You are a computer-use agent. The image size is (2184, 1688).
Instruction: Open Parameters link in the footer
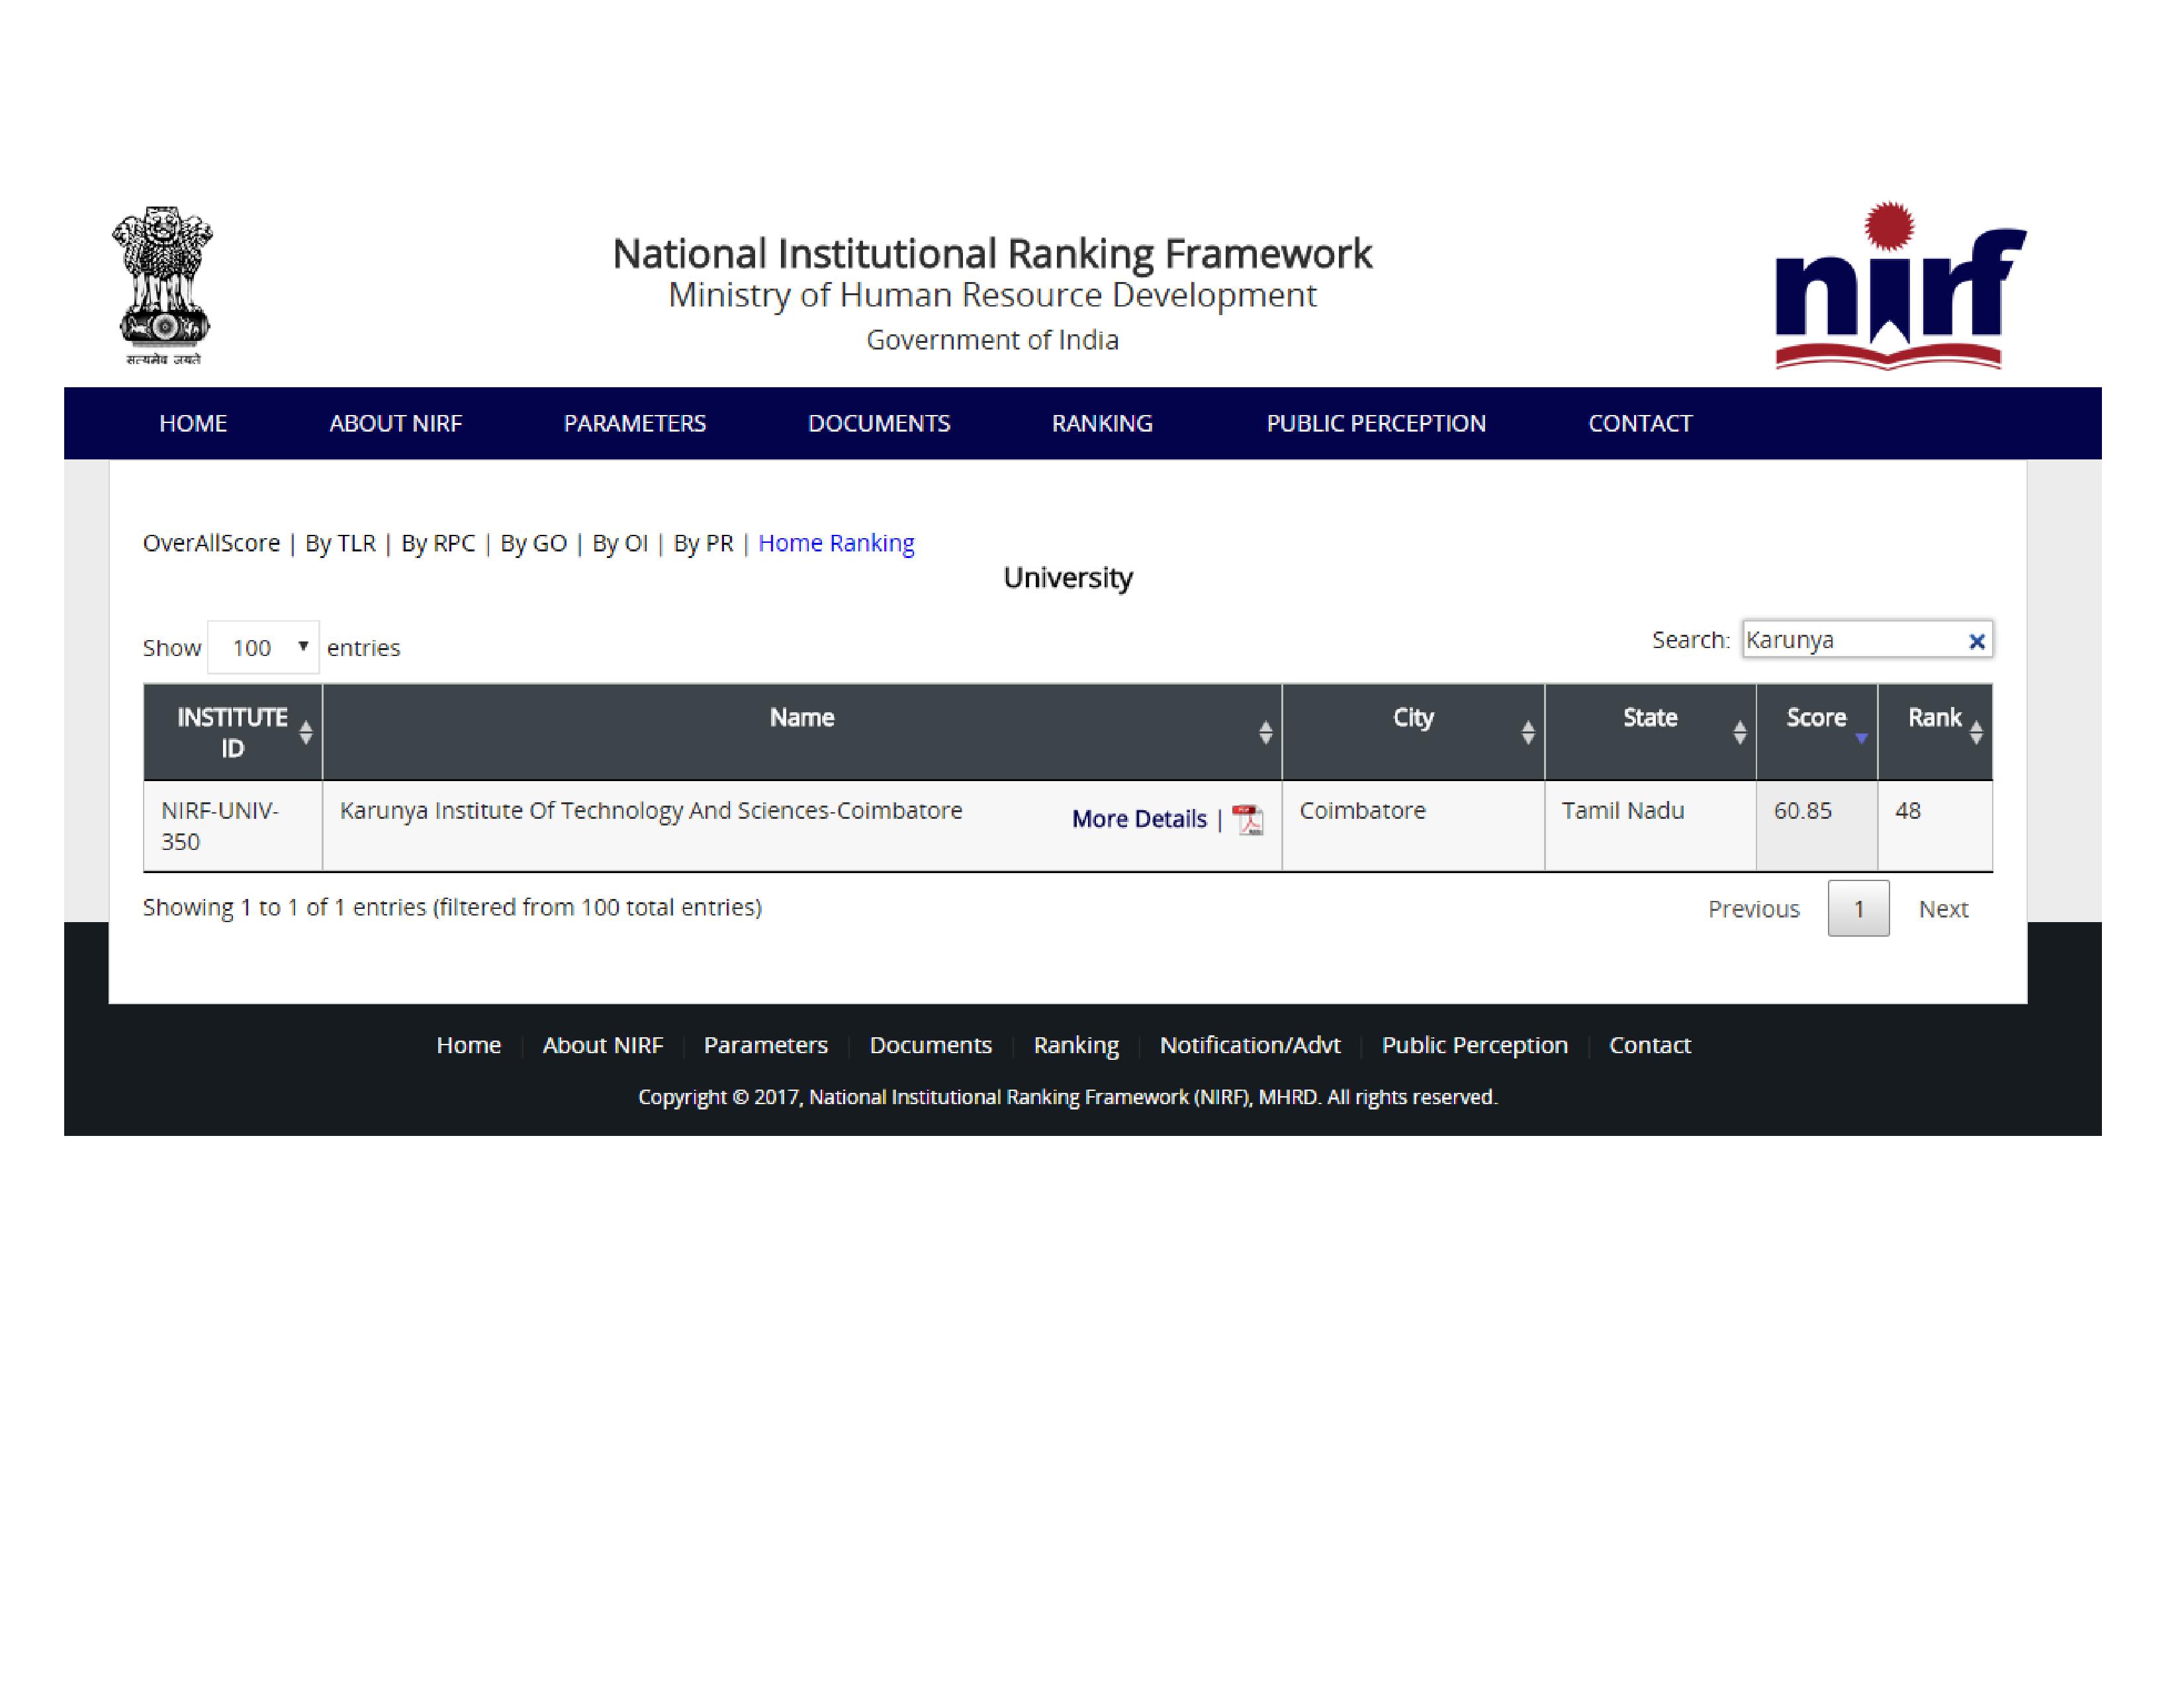click(765, 1046)
